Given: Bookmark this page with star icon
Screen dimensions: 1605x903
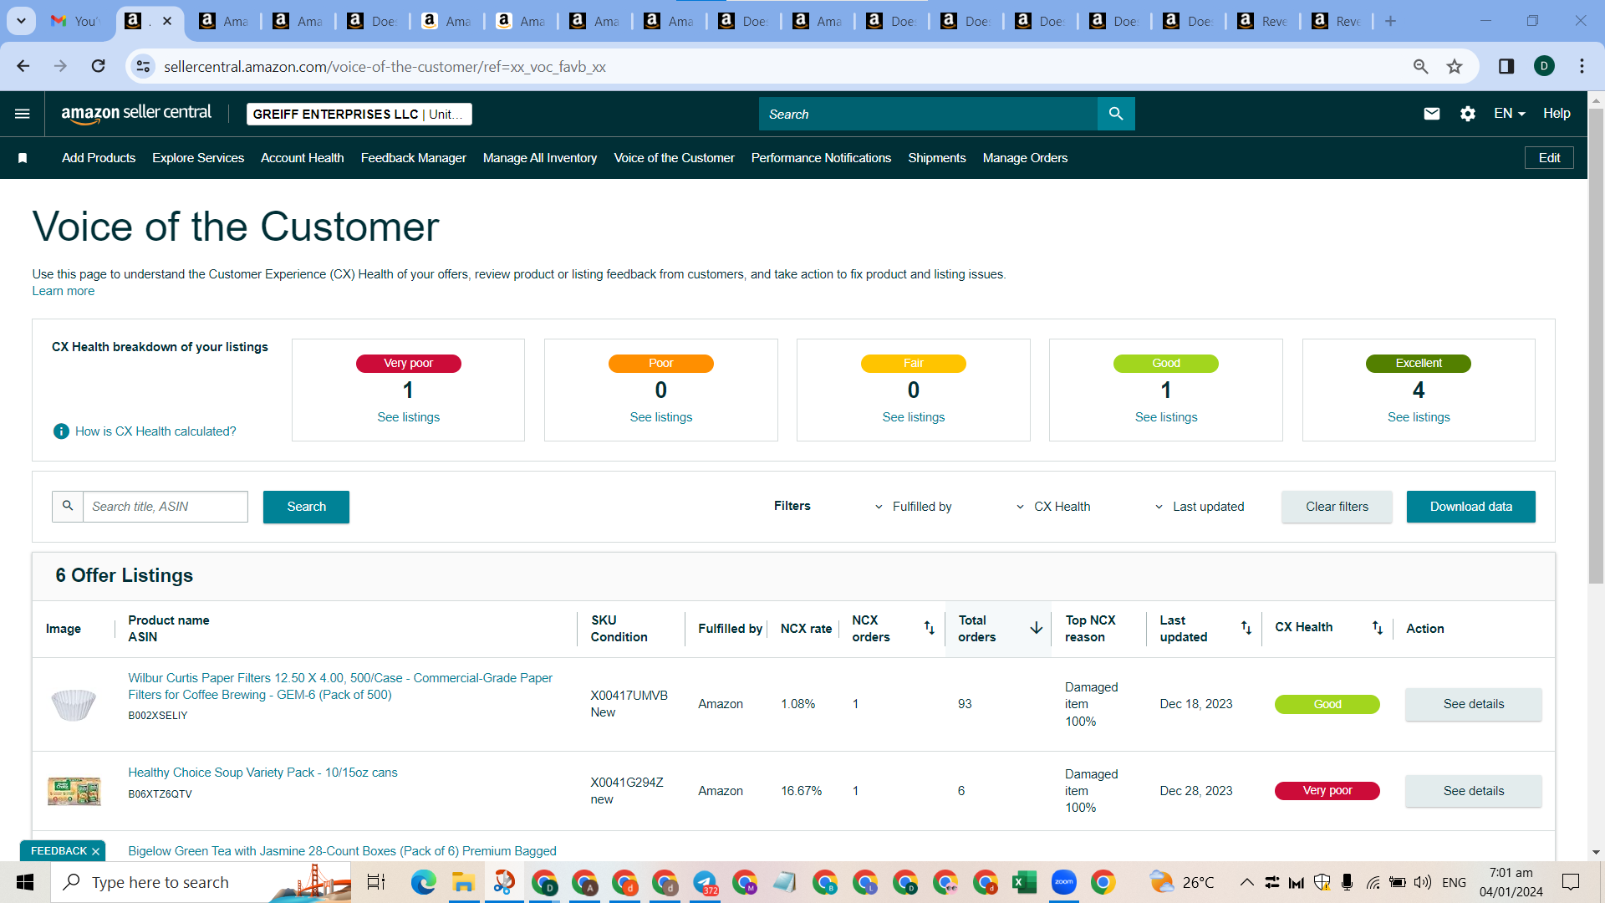Looking at the screenshot, I should (1455, 66).
